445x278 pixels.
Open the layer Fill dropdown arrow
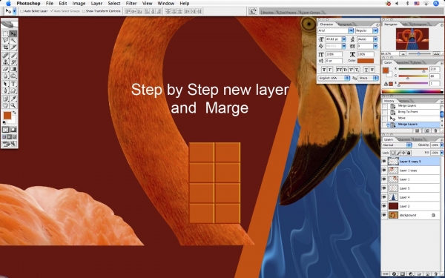pyautogui.click(x=441, y=153)
